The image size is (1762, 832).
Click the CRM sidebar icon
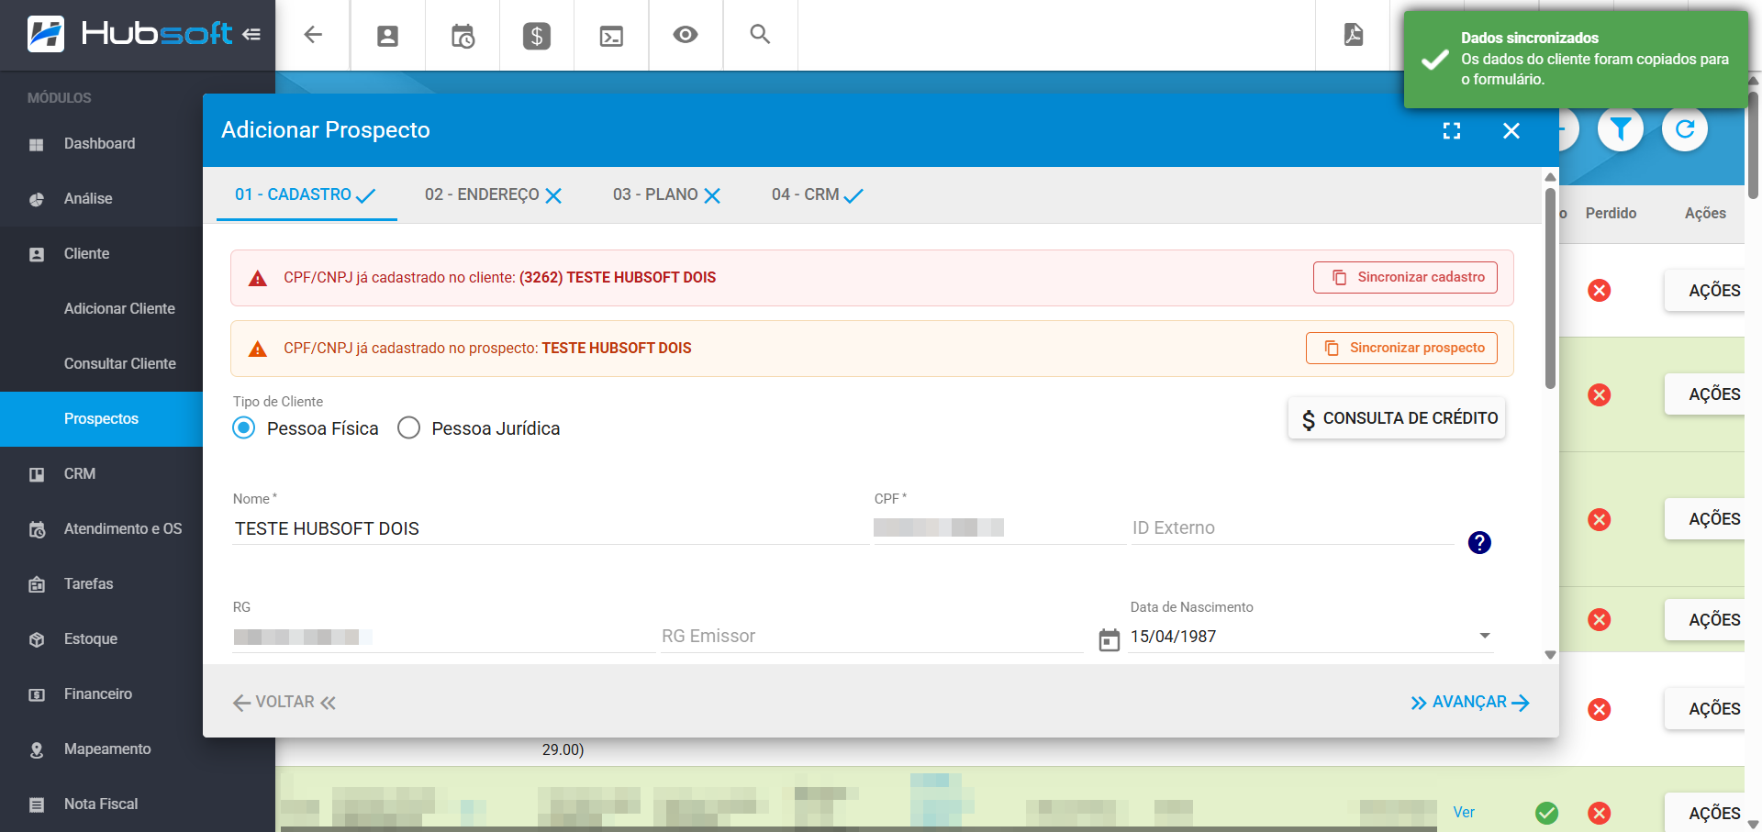(x=37, y=474)
